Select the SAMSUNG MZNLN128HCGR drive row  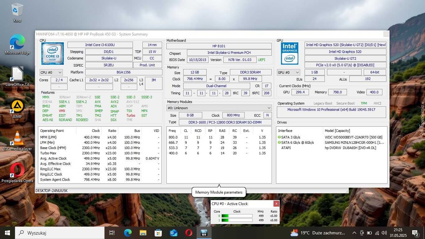coord(332,143)
